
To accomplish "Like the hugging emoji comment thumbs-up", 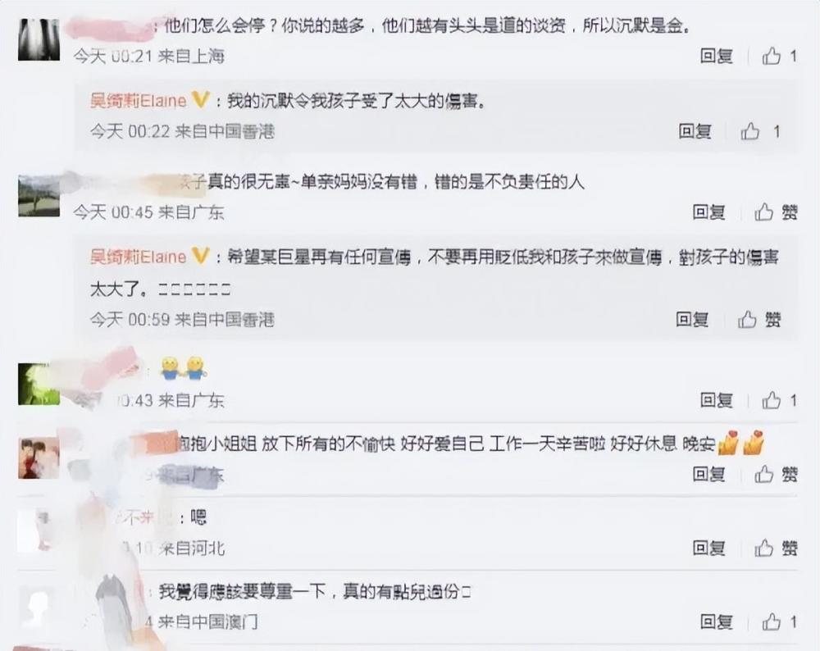I will click(772, 401).
